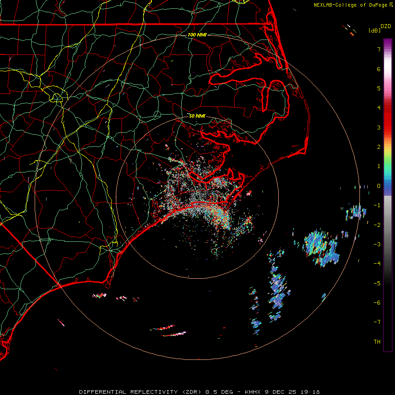Screen dimensions: 395x395
Task: Click the Differential Reflectivity KMHX product caption
Action: tap(199, 392)
